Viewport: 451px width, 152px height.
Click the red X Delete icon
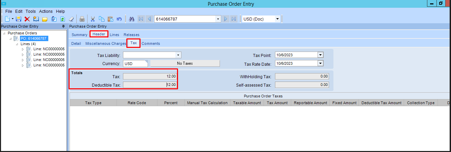point(27,19)
